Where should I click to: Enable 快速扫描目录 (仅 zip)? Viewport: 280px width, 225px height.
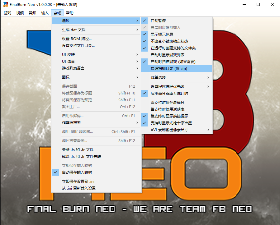[176, 69]
